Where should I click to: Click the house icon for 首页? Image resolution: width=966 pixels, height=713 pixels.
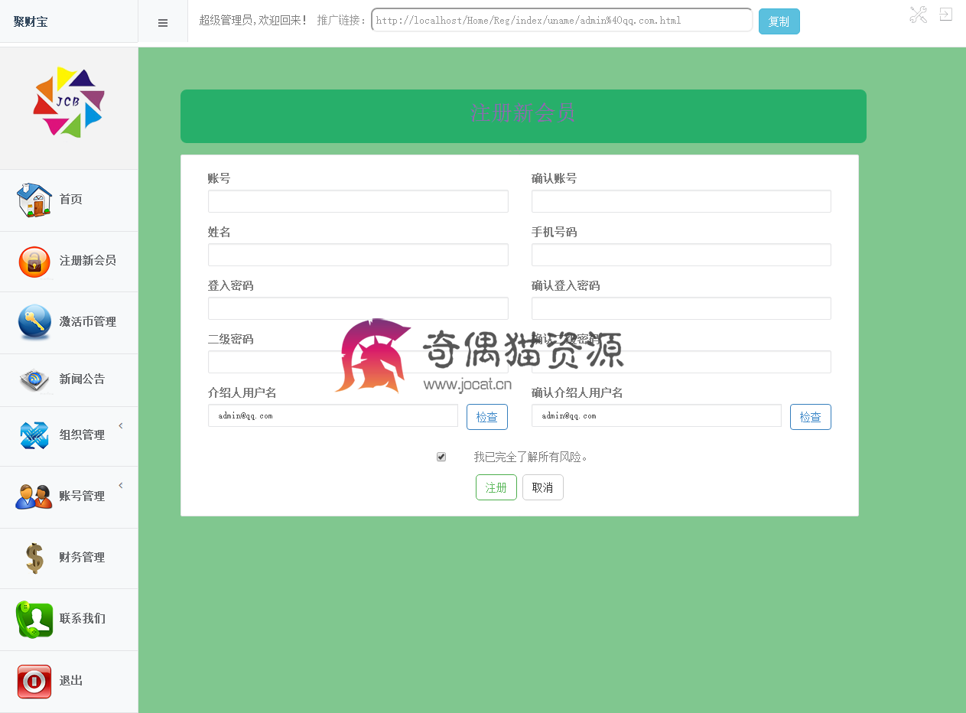pyautogui.click(x=34, y=200)
